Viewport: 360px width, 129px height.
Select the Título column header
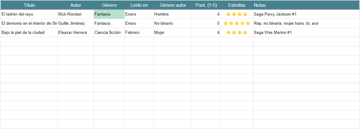(29, 5)
